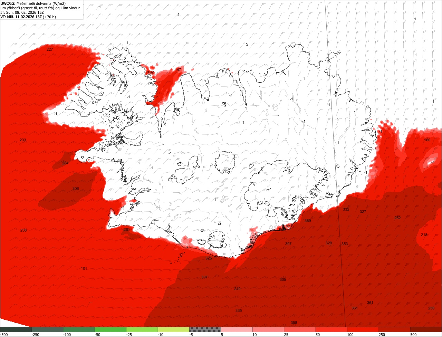Image resolution: width=442 pixels, height=337 pixels.
Task: Click the map value 353
Action: (x=345, y=244)
